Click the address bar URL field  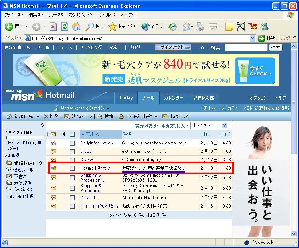click(x=140, y=39)
